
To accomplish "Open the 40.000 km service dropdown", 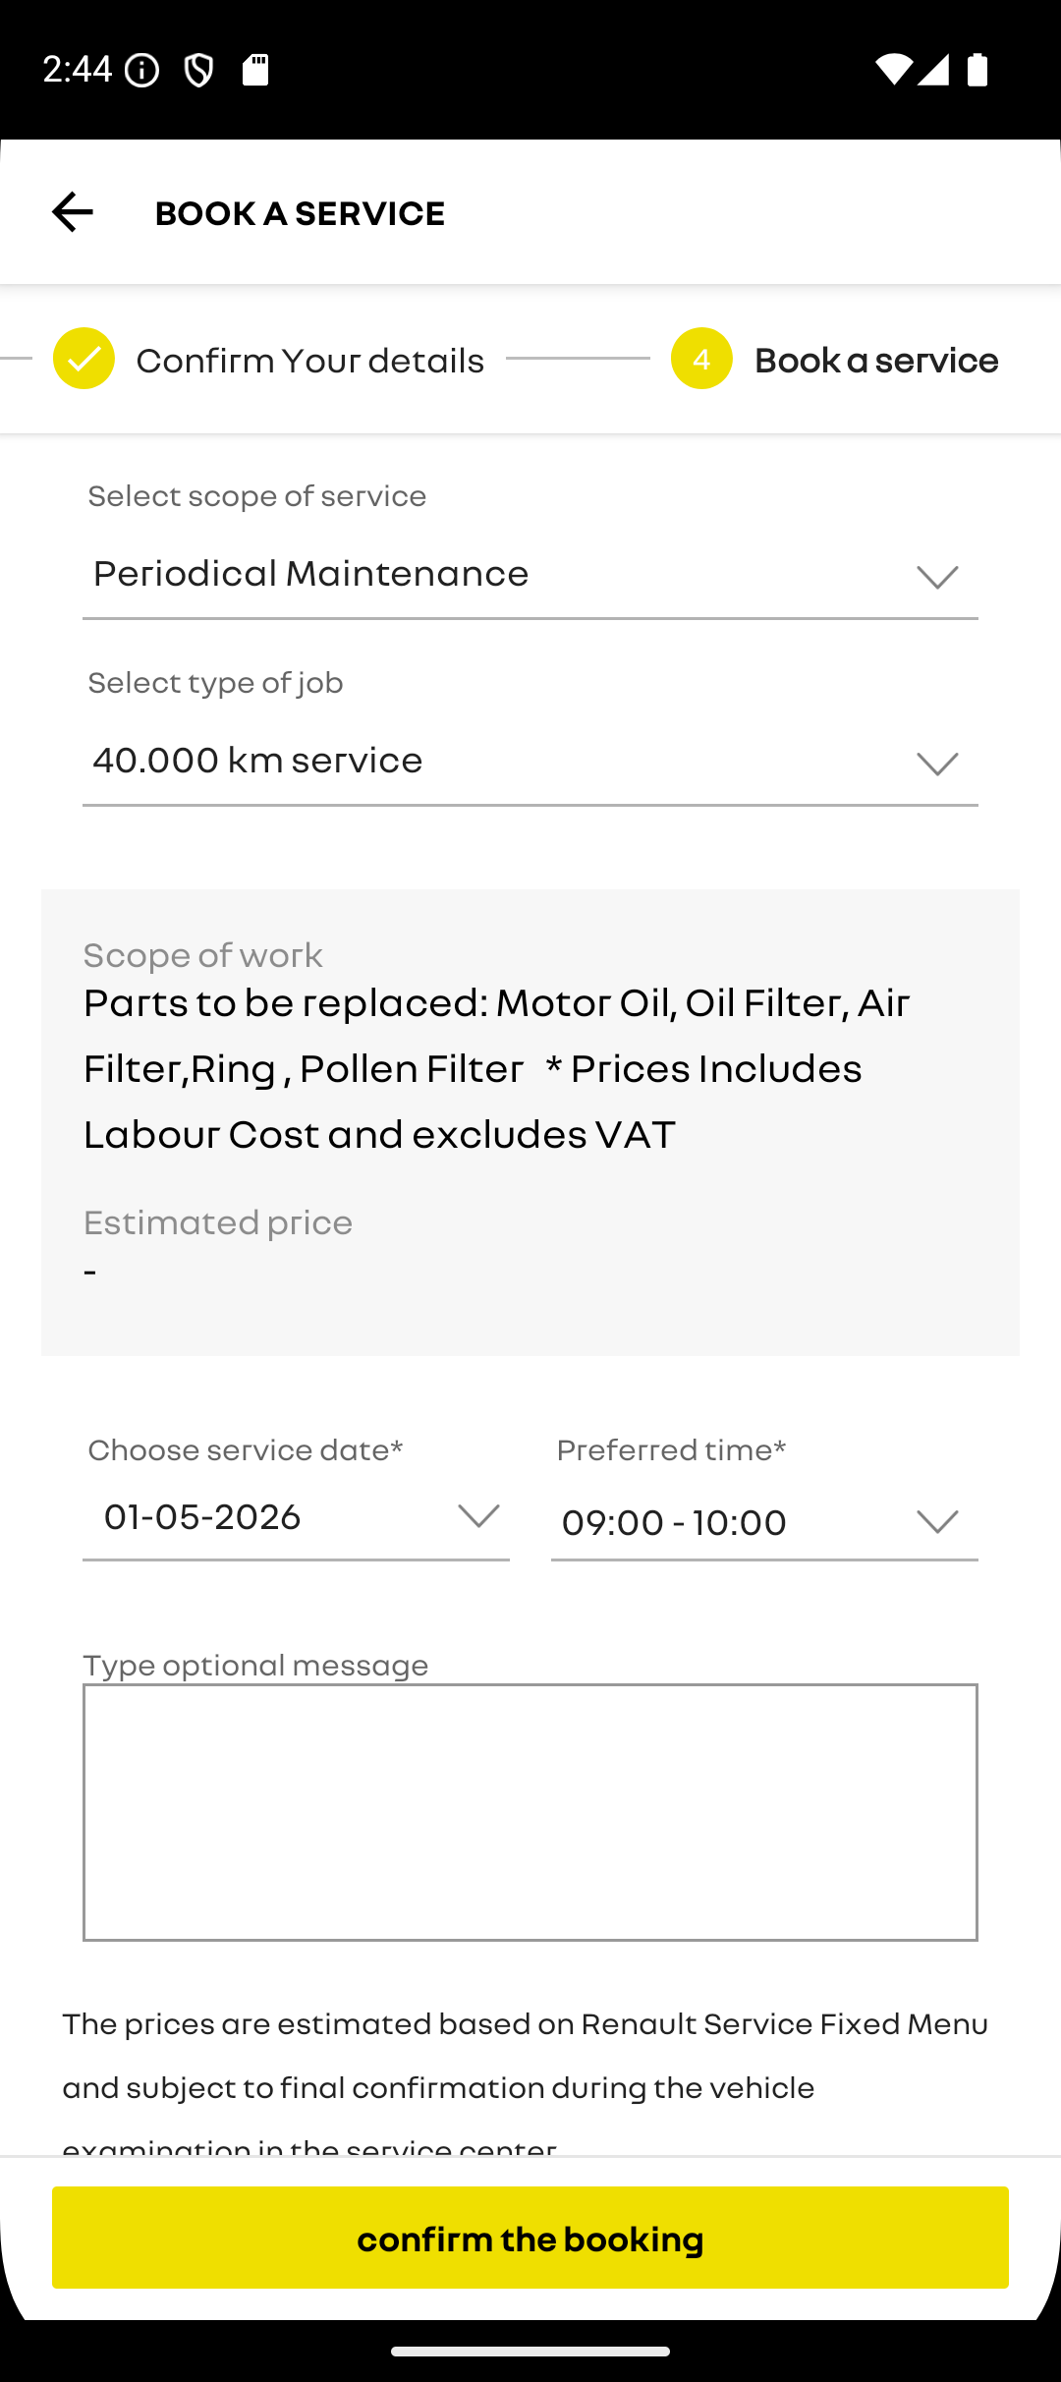I will point(530,762).
